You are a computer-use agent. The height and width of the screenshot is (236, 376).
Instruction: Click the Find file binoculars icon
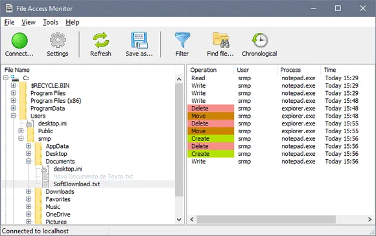click(221, 40)
